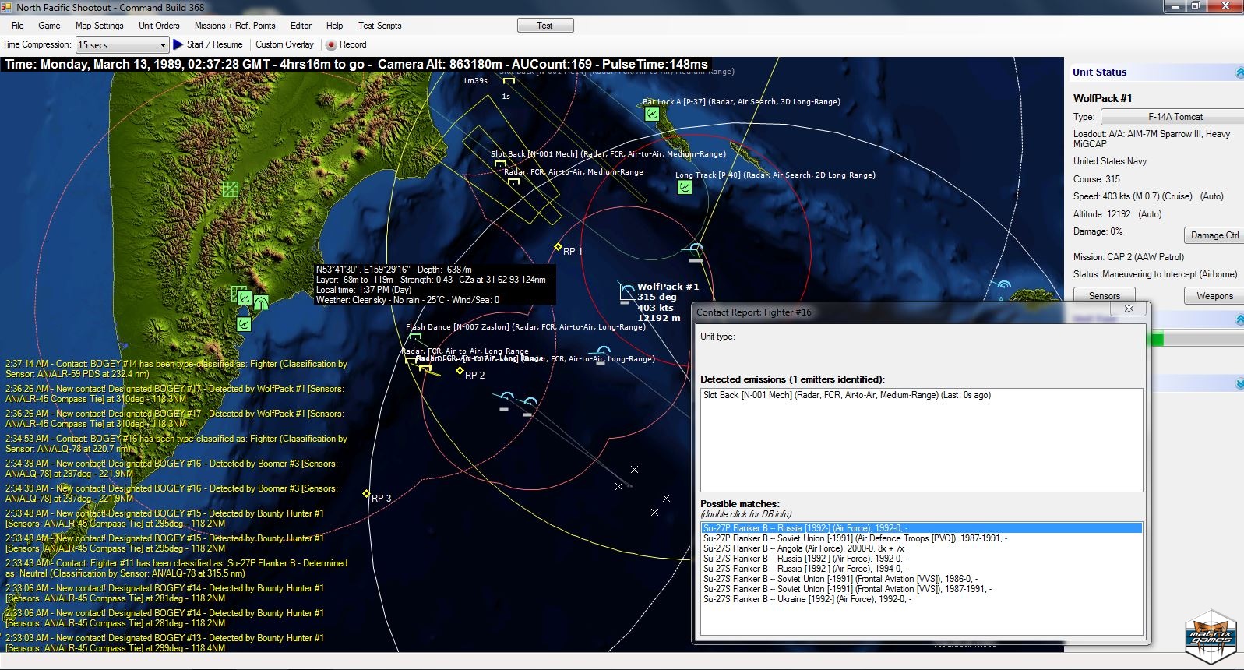Click the Damage Ctrl button
This screenshot has width=1244, height=670.
[1214, 235]
